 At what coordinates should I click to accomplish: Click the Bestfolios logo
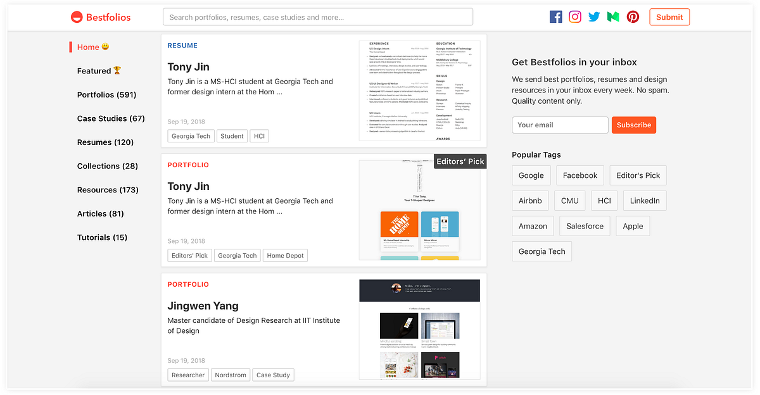coord(100,16)
